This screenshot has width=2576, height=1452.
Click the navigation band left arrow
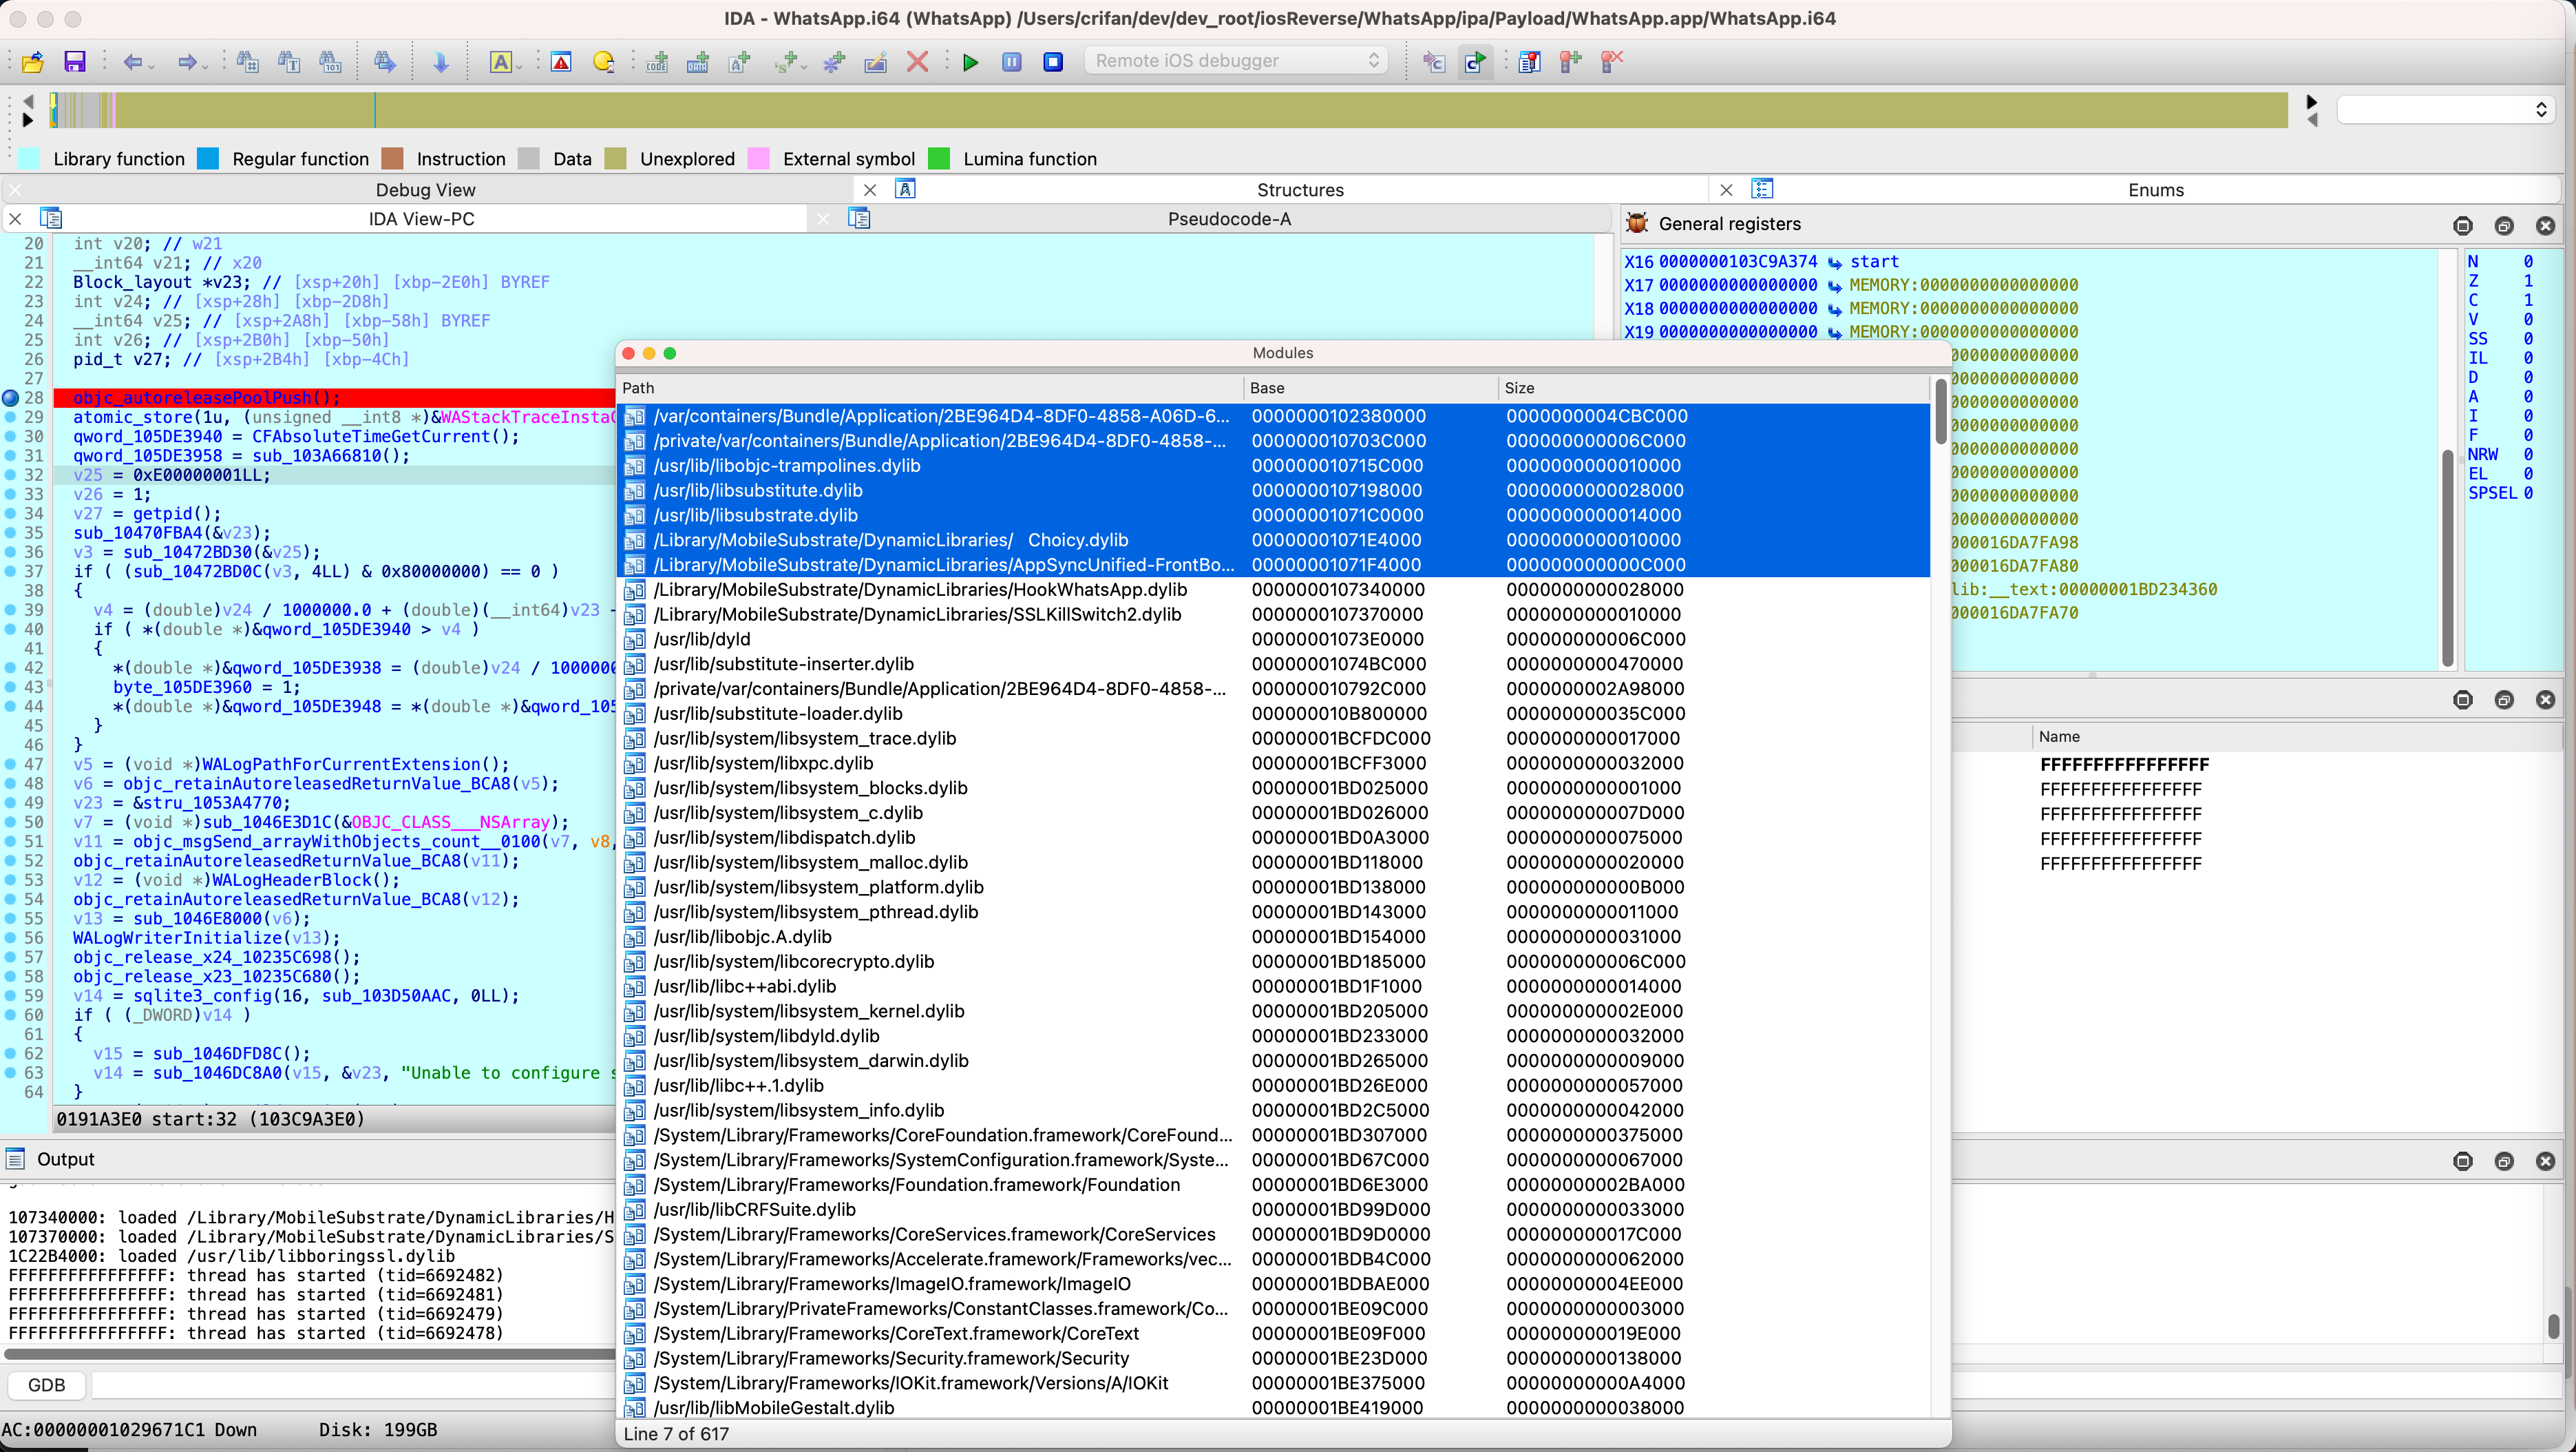27,101
